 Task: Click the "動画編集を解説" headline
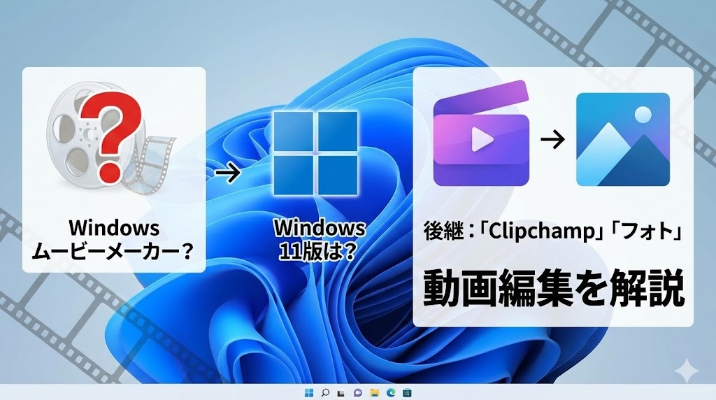pos(554,288)
